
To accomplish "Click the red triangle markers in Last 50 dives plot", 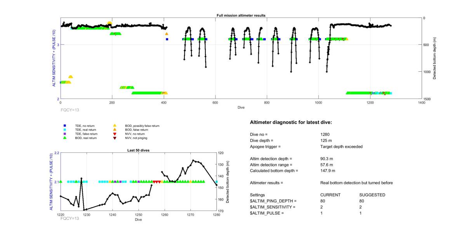I will pyautogui.click(x=157, y=182).
